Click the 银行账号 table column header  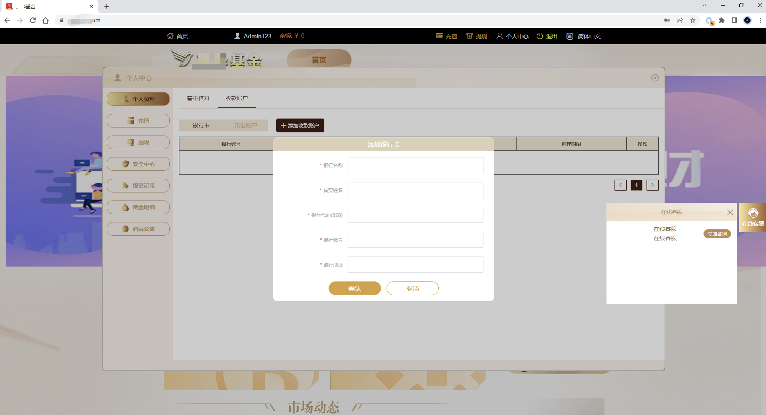231,144
